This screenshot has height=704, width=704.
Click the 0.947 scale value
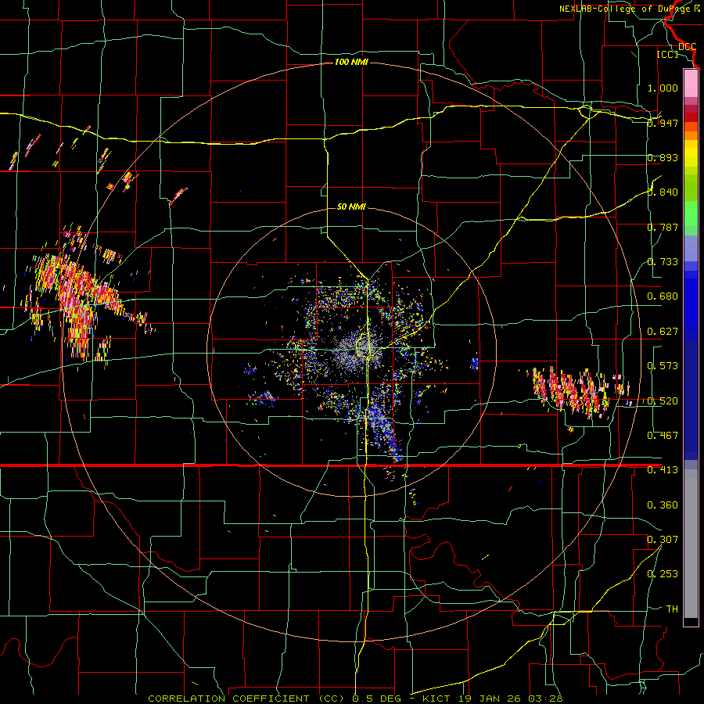(663, 123)
